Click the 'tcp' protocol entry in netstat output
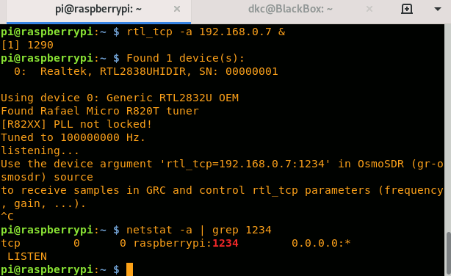The image size is (451, 276). click(10, 244)
